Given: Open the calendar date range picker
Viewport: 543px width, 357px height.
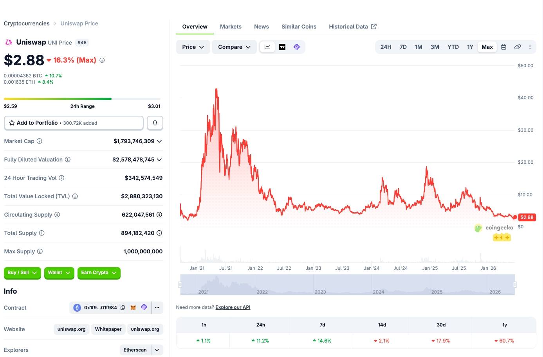Looking at the screenshot, I should coord(504,47).
